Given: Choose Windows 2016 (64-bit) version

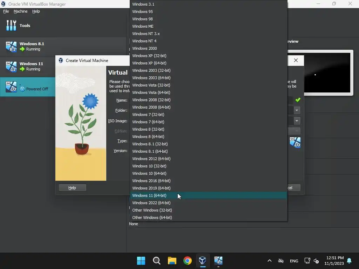Looking at the screenshot, I should 209,181.
